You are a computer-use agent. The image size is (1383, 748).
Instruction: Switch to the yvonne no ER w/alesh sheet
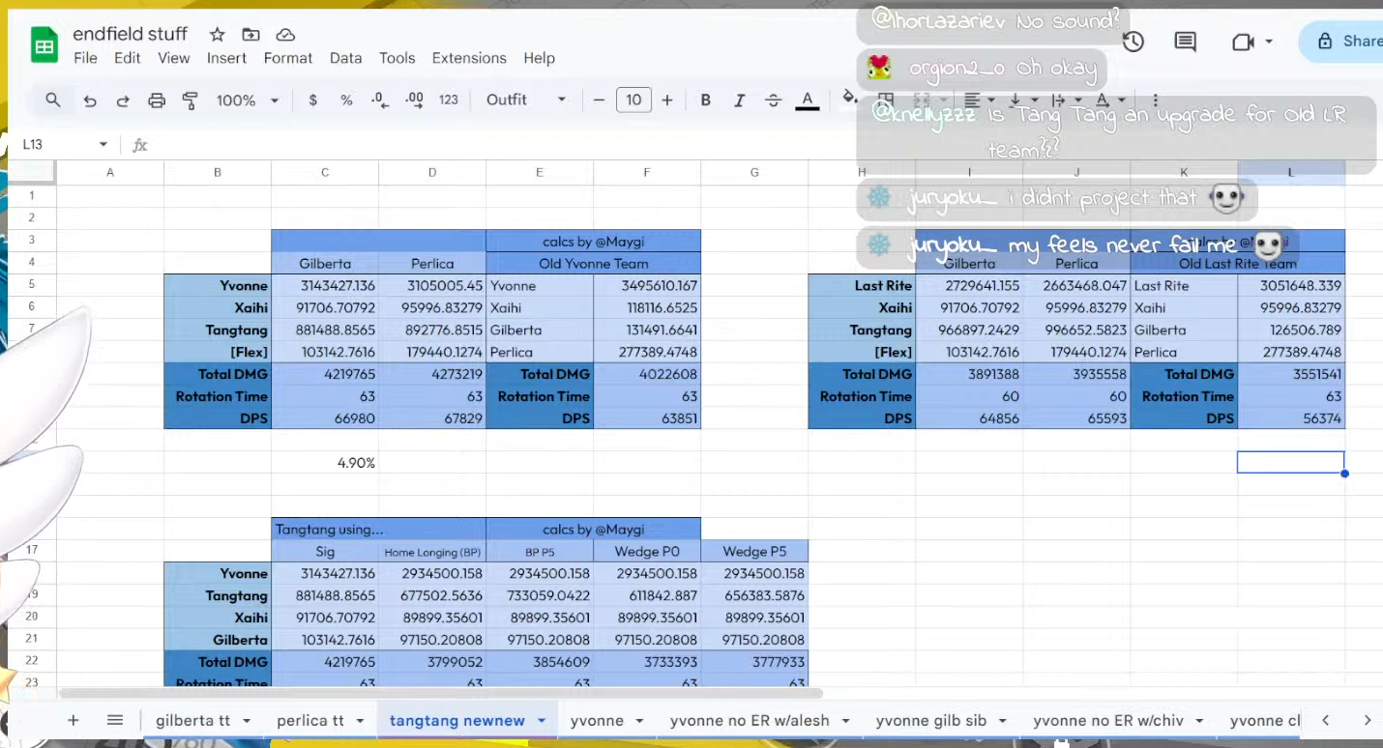pos(750,721)
